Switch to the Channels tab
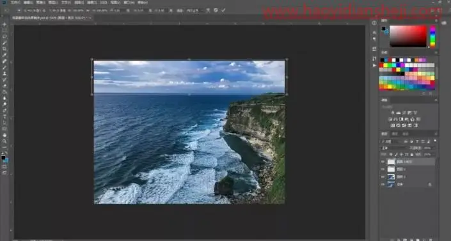451x241 pixels. pos(395,134)
